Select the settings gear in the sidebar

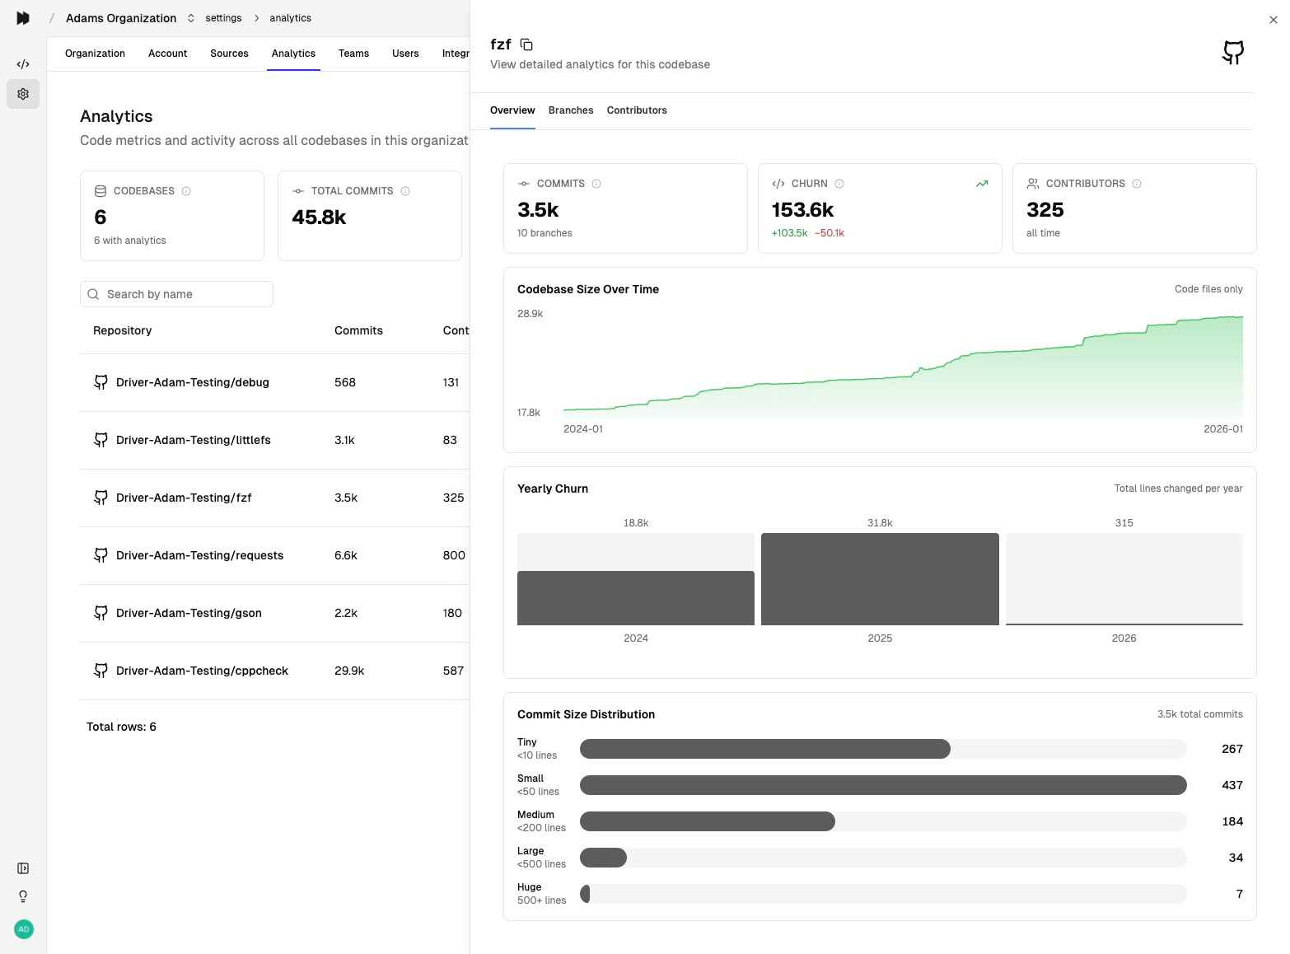point(22,94)
